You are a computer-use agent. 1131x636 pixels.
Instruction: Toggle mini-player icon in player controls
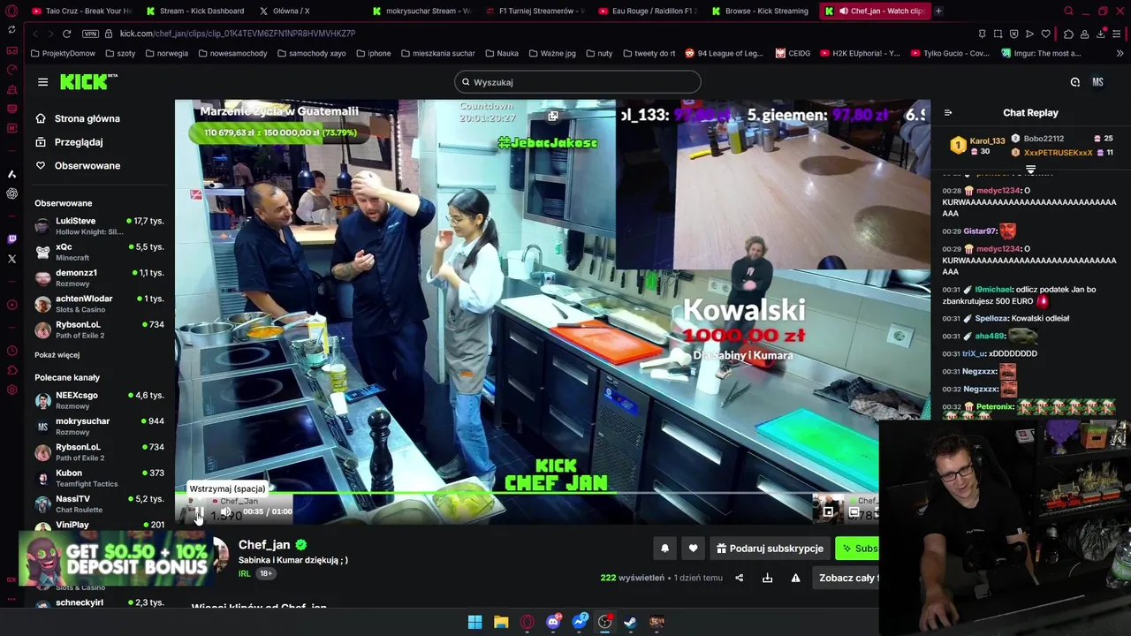click(x=828, y=511)
